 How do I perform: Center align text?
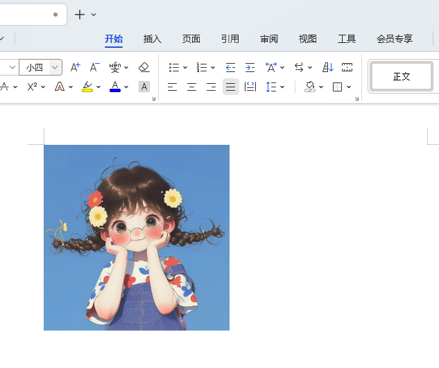(192, 87)
